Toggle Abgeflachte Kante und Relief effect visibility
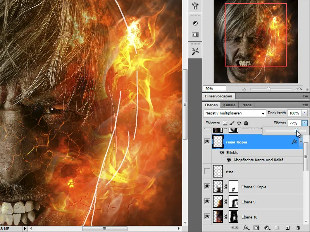The height and width of the screenshot is (232, 310). [x=229, y=160]
